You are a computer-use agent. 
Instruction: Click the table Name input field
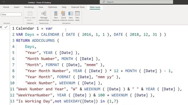11,14
